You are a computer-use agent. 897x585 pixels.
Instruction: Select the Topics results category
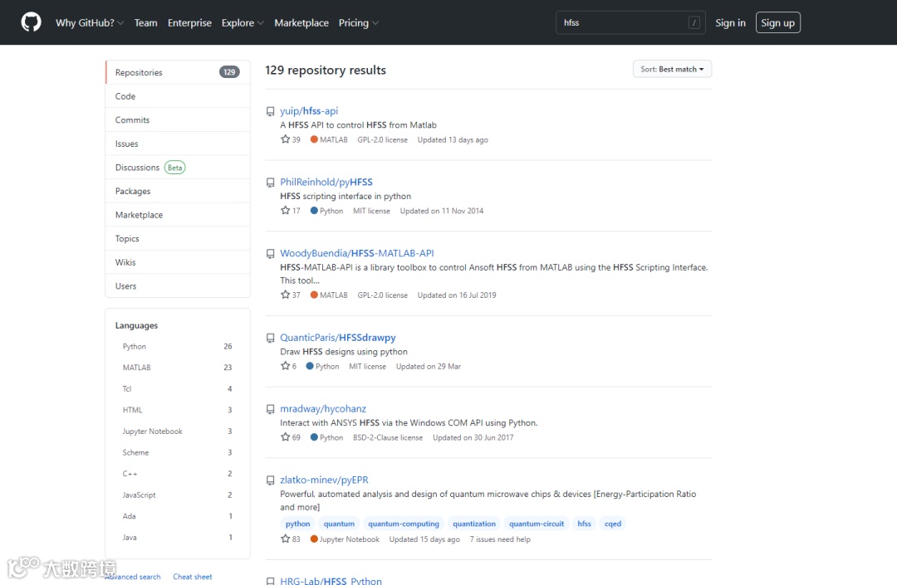coord(178,238)
